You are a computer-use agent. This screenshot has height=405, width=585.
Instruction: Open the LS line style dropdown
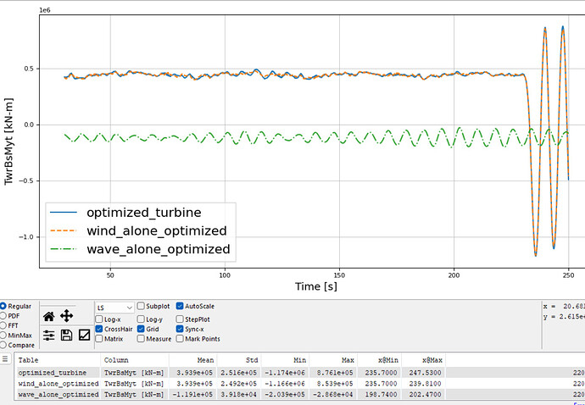(x=114, y=308)
